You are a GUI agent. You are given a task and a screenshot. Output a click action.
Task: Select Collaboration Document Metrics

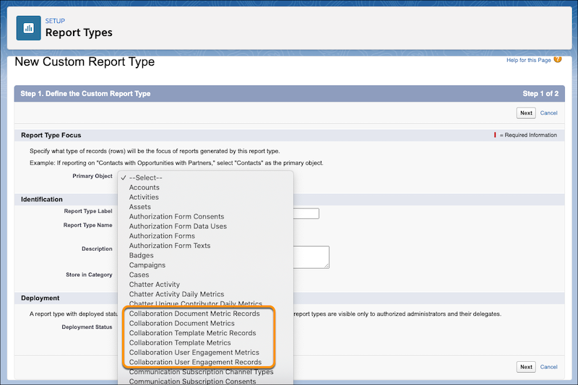click(x=205, y=323)
